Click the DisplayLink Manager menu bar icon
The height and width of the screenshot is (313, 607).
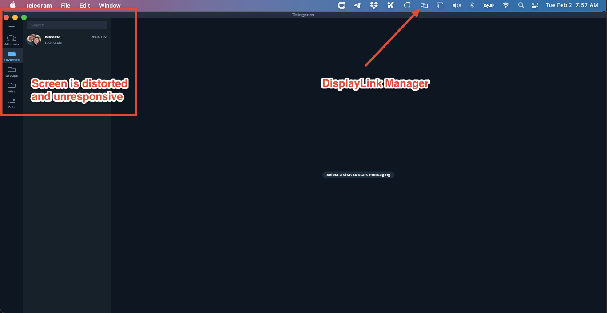(x=423, y=5)
